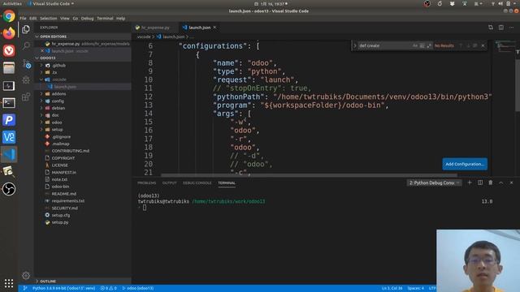Click the Add Configuration button
Image resolution: width=520 pixels, height=292 pixels.
point(465,164)
